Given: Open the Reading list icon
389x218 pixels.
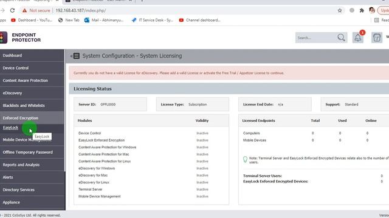Looking at the screenshot, I should click(x=376, y=20).
